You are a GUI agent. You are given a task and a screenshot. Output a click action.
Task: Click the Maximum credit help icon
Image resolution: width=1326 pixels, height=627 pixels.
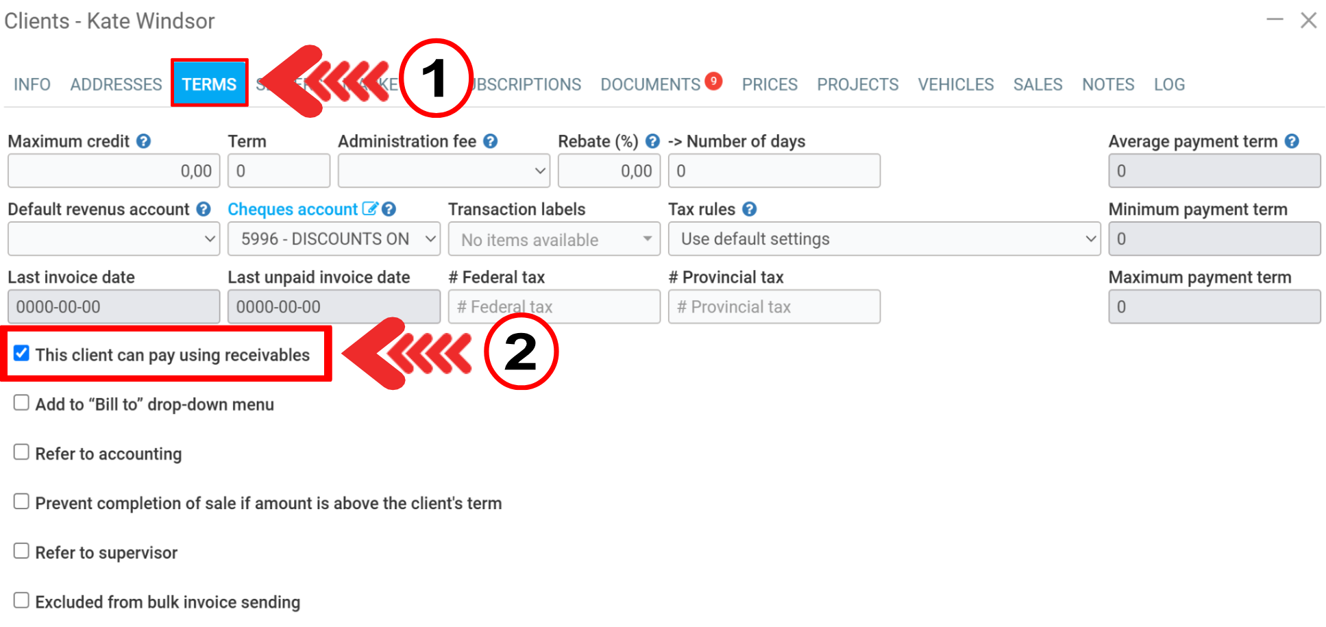[x=143, y=141]
